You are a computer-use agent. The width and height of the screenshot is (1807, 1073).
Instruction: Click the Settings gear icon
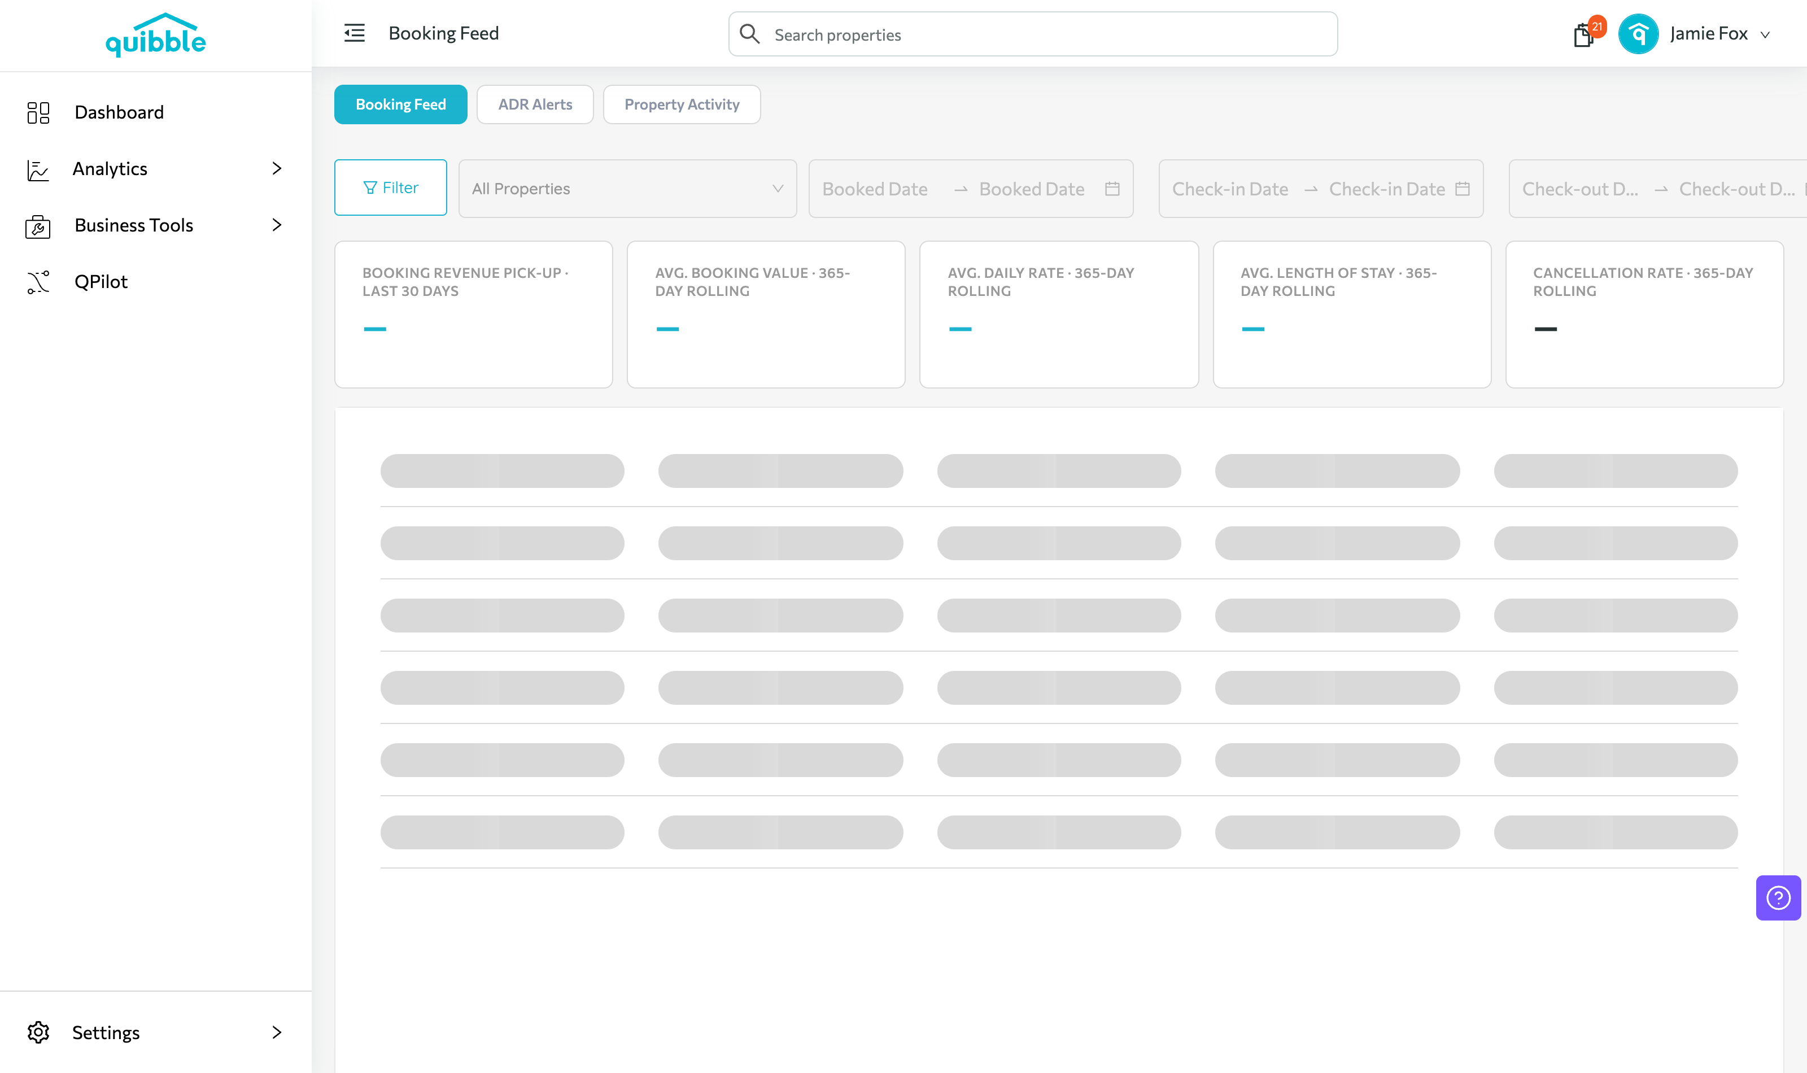(38, 1032)
